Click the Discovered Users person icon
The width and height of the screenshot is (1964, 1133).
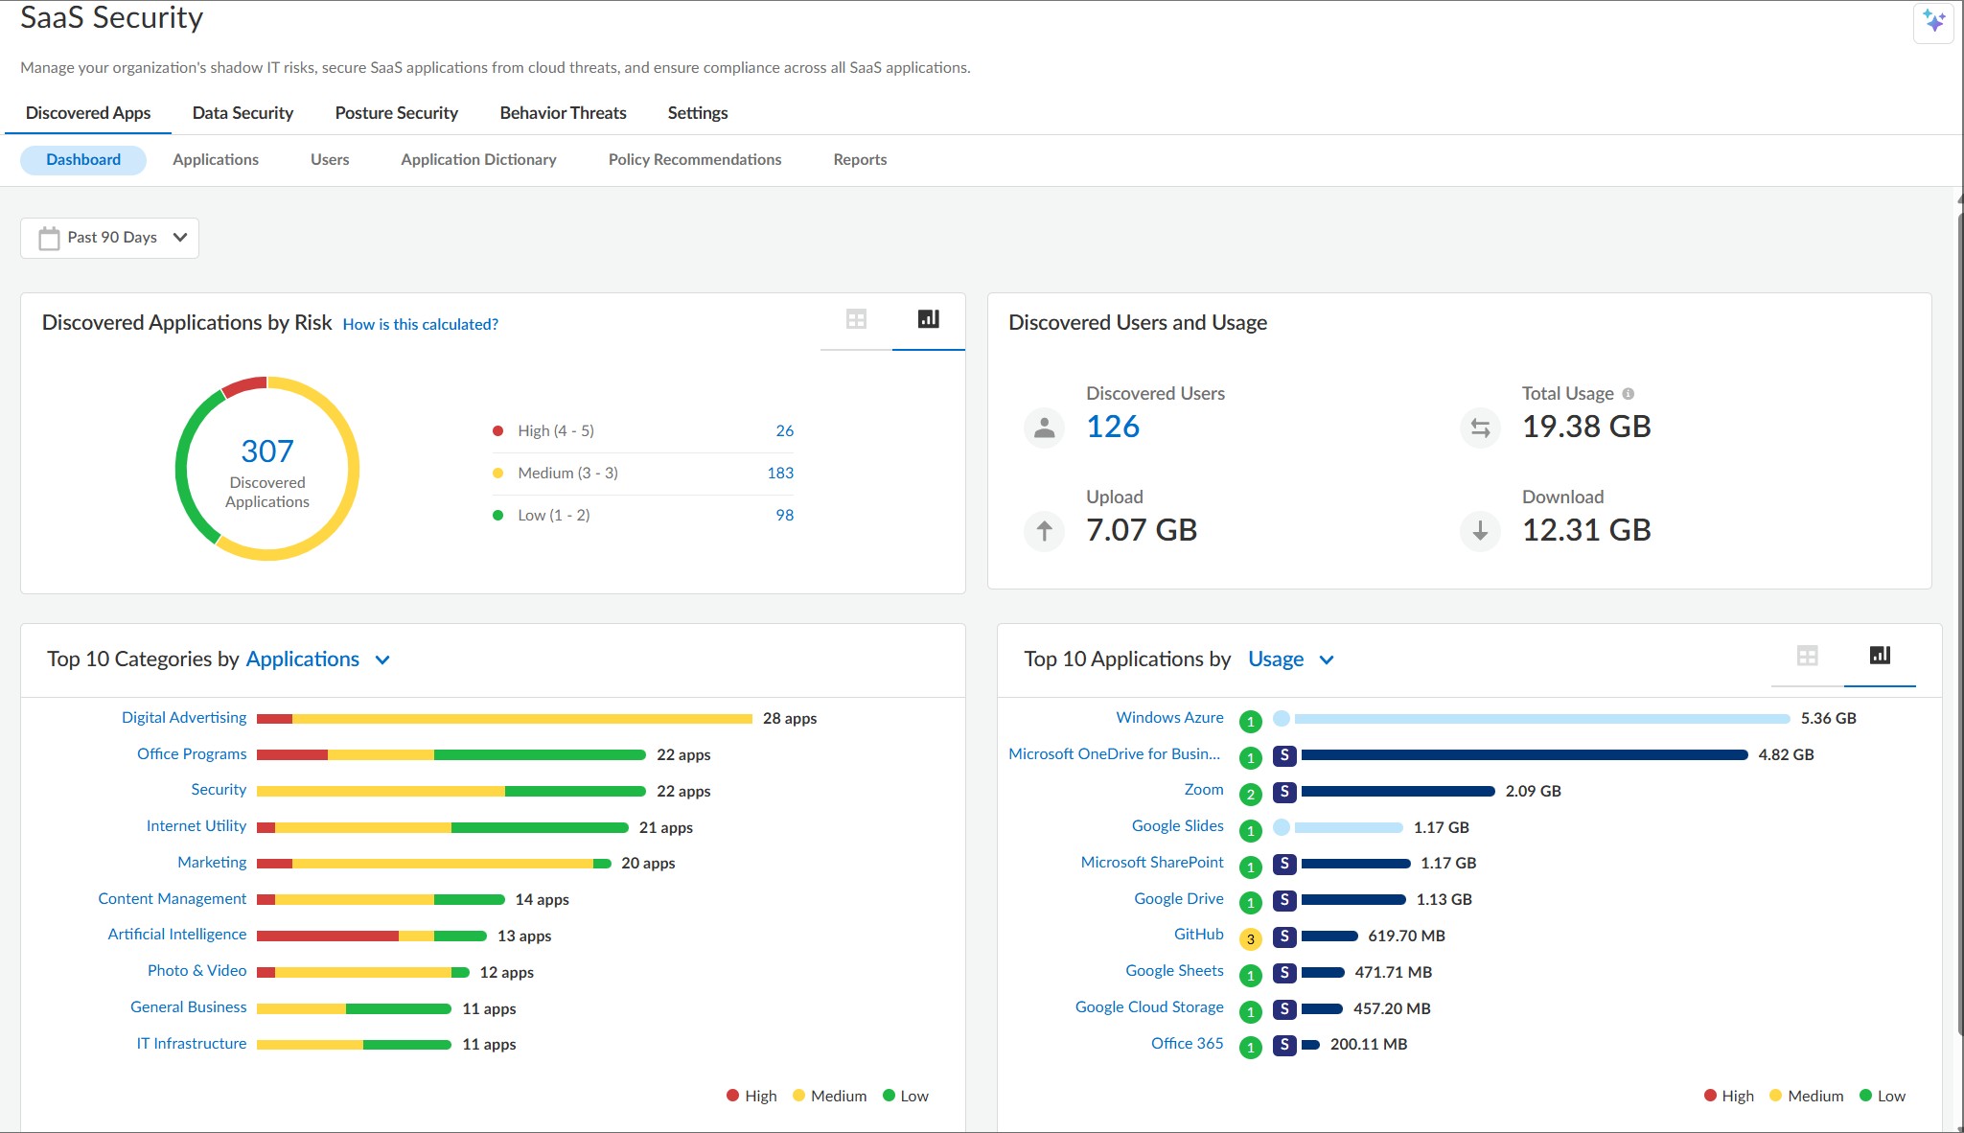[x=1044, y=428]
